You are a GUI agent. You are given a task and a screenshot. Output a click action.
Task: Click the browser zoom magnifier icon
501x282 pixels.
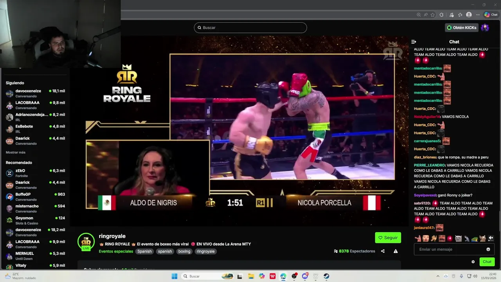click(x=418, y=15)
